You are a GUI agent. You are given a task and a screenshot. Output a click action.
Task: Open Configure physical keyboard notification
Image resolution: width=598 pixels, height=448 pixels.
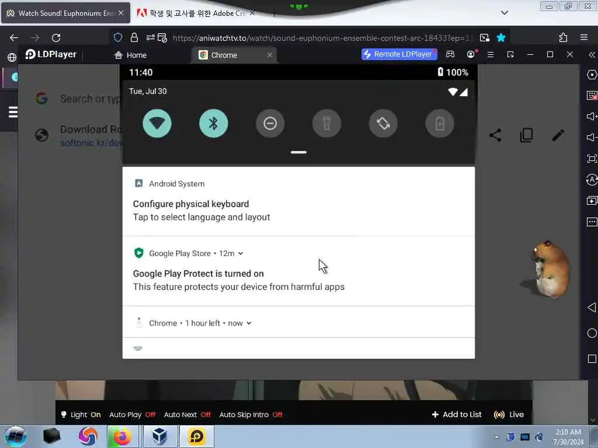pyautogui.click(x=298, y=201)
